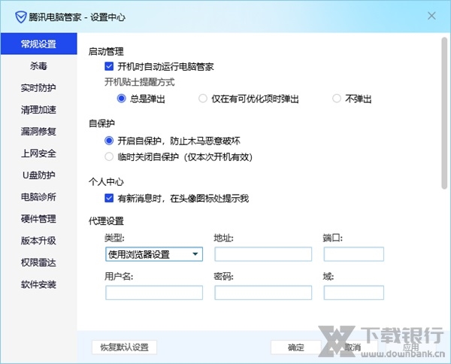This screenshot has width=451, height=364.
Task: Open the 实时防护 settings section
Action: [39, 88]
